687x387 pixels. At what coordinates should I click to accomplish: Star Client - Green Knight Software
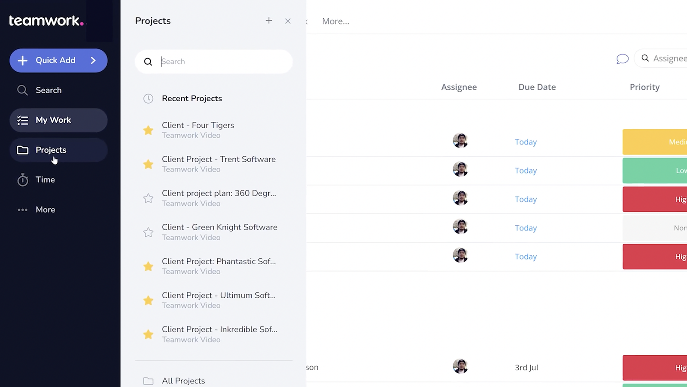click(x=148, y=232)
